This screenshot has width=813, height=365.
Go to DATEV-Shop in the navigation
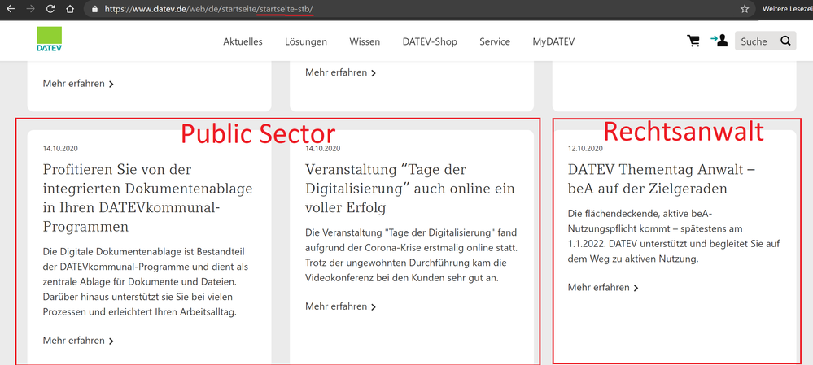430,41
